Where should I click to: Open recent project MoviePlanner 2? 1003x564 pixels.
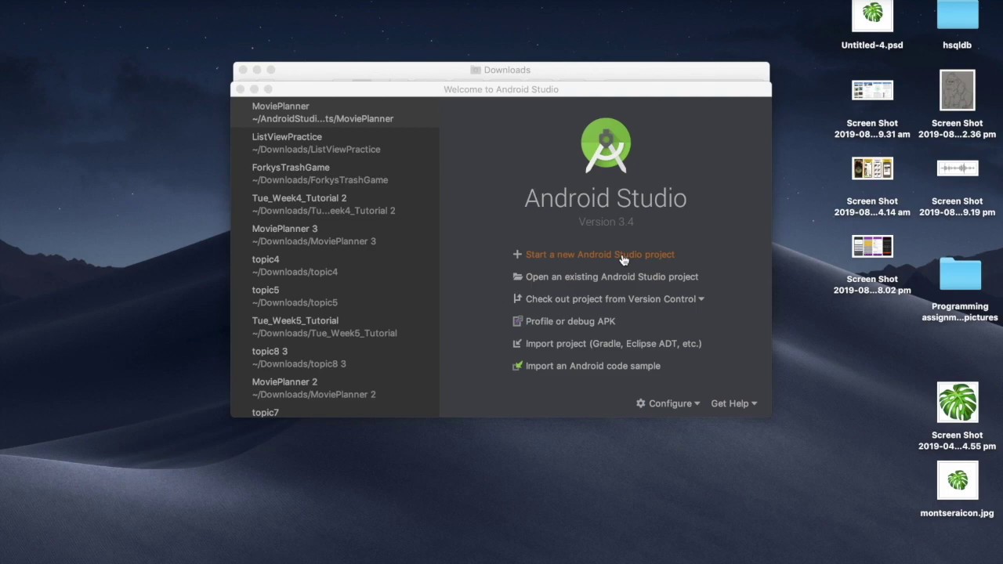click(x=335, y=387)
